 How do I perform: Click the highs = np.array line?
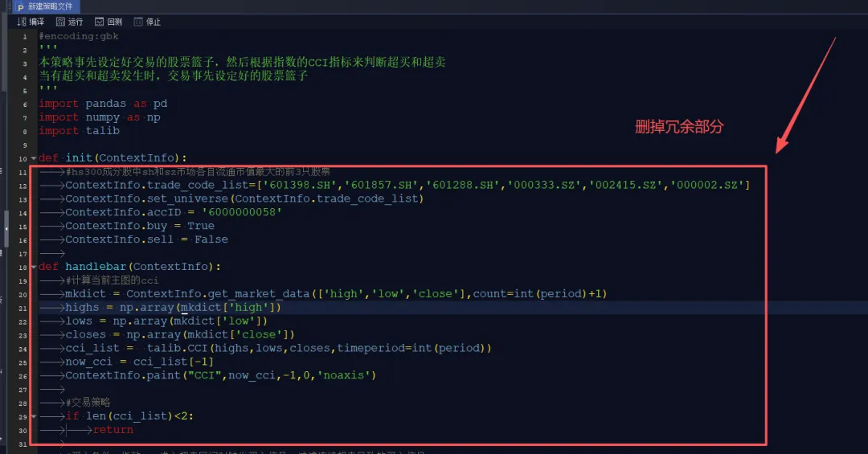coord(174,307)
